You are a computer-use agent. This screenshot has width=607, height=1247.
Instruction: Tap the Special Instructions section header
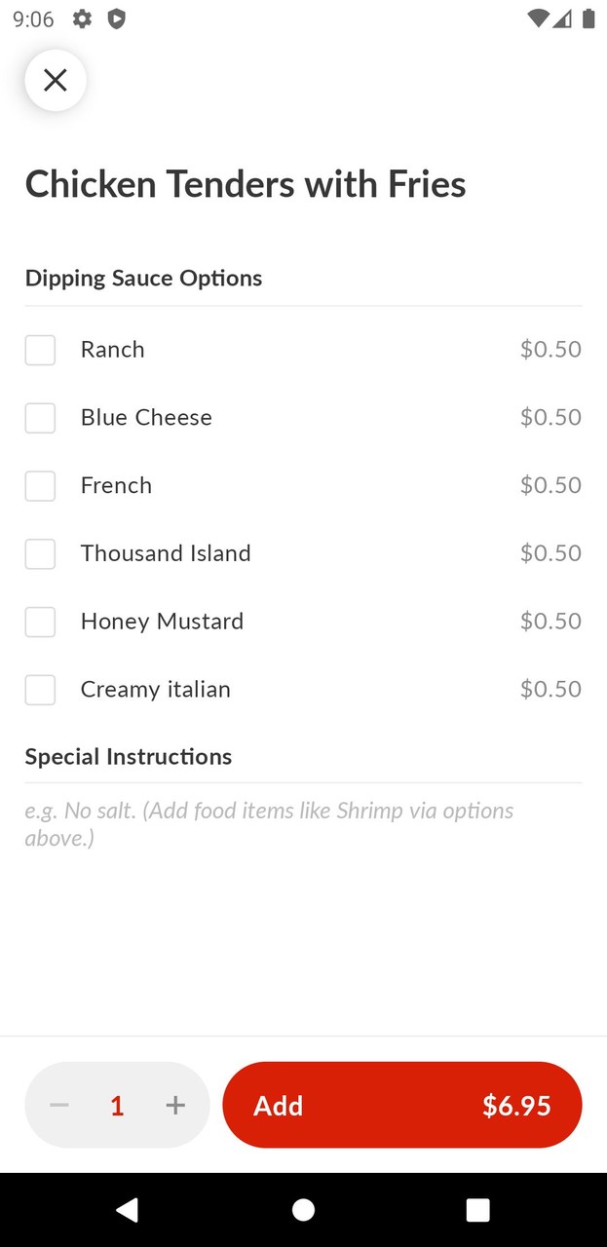(x=128, y=756)
